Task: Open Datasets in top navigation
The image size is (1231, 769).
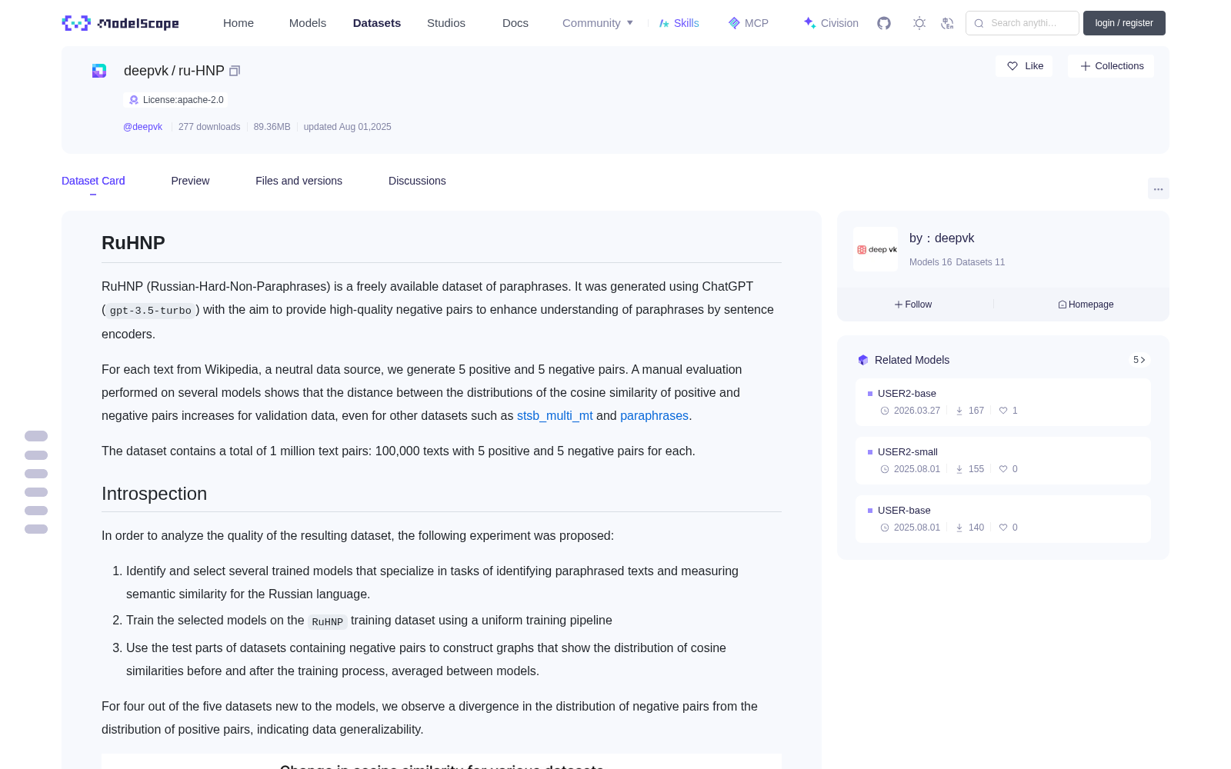Action: coord(377,23)
